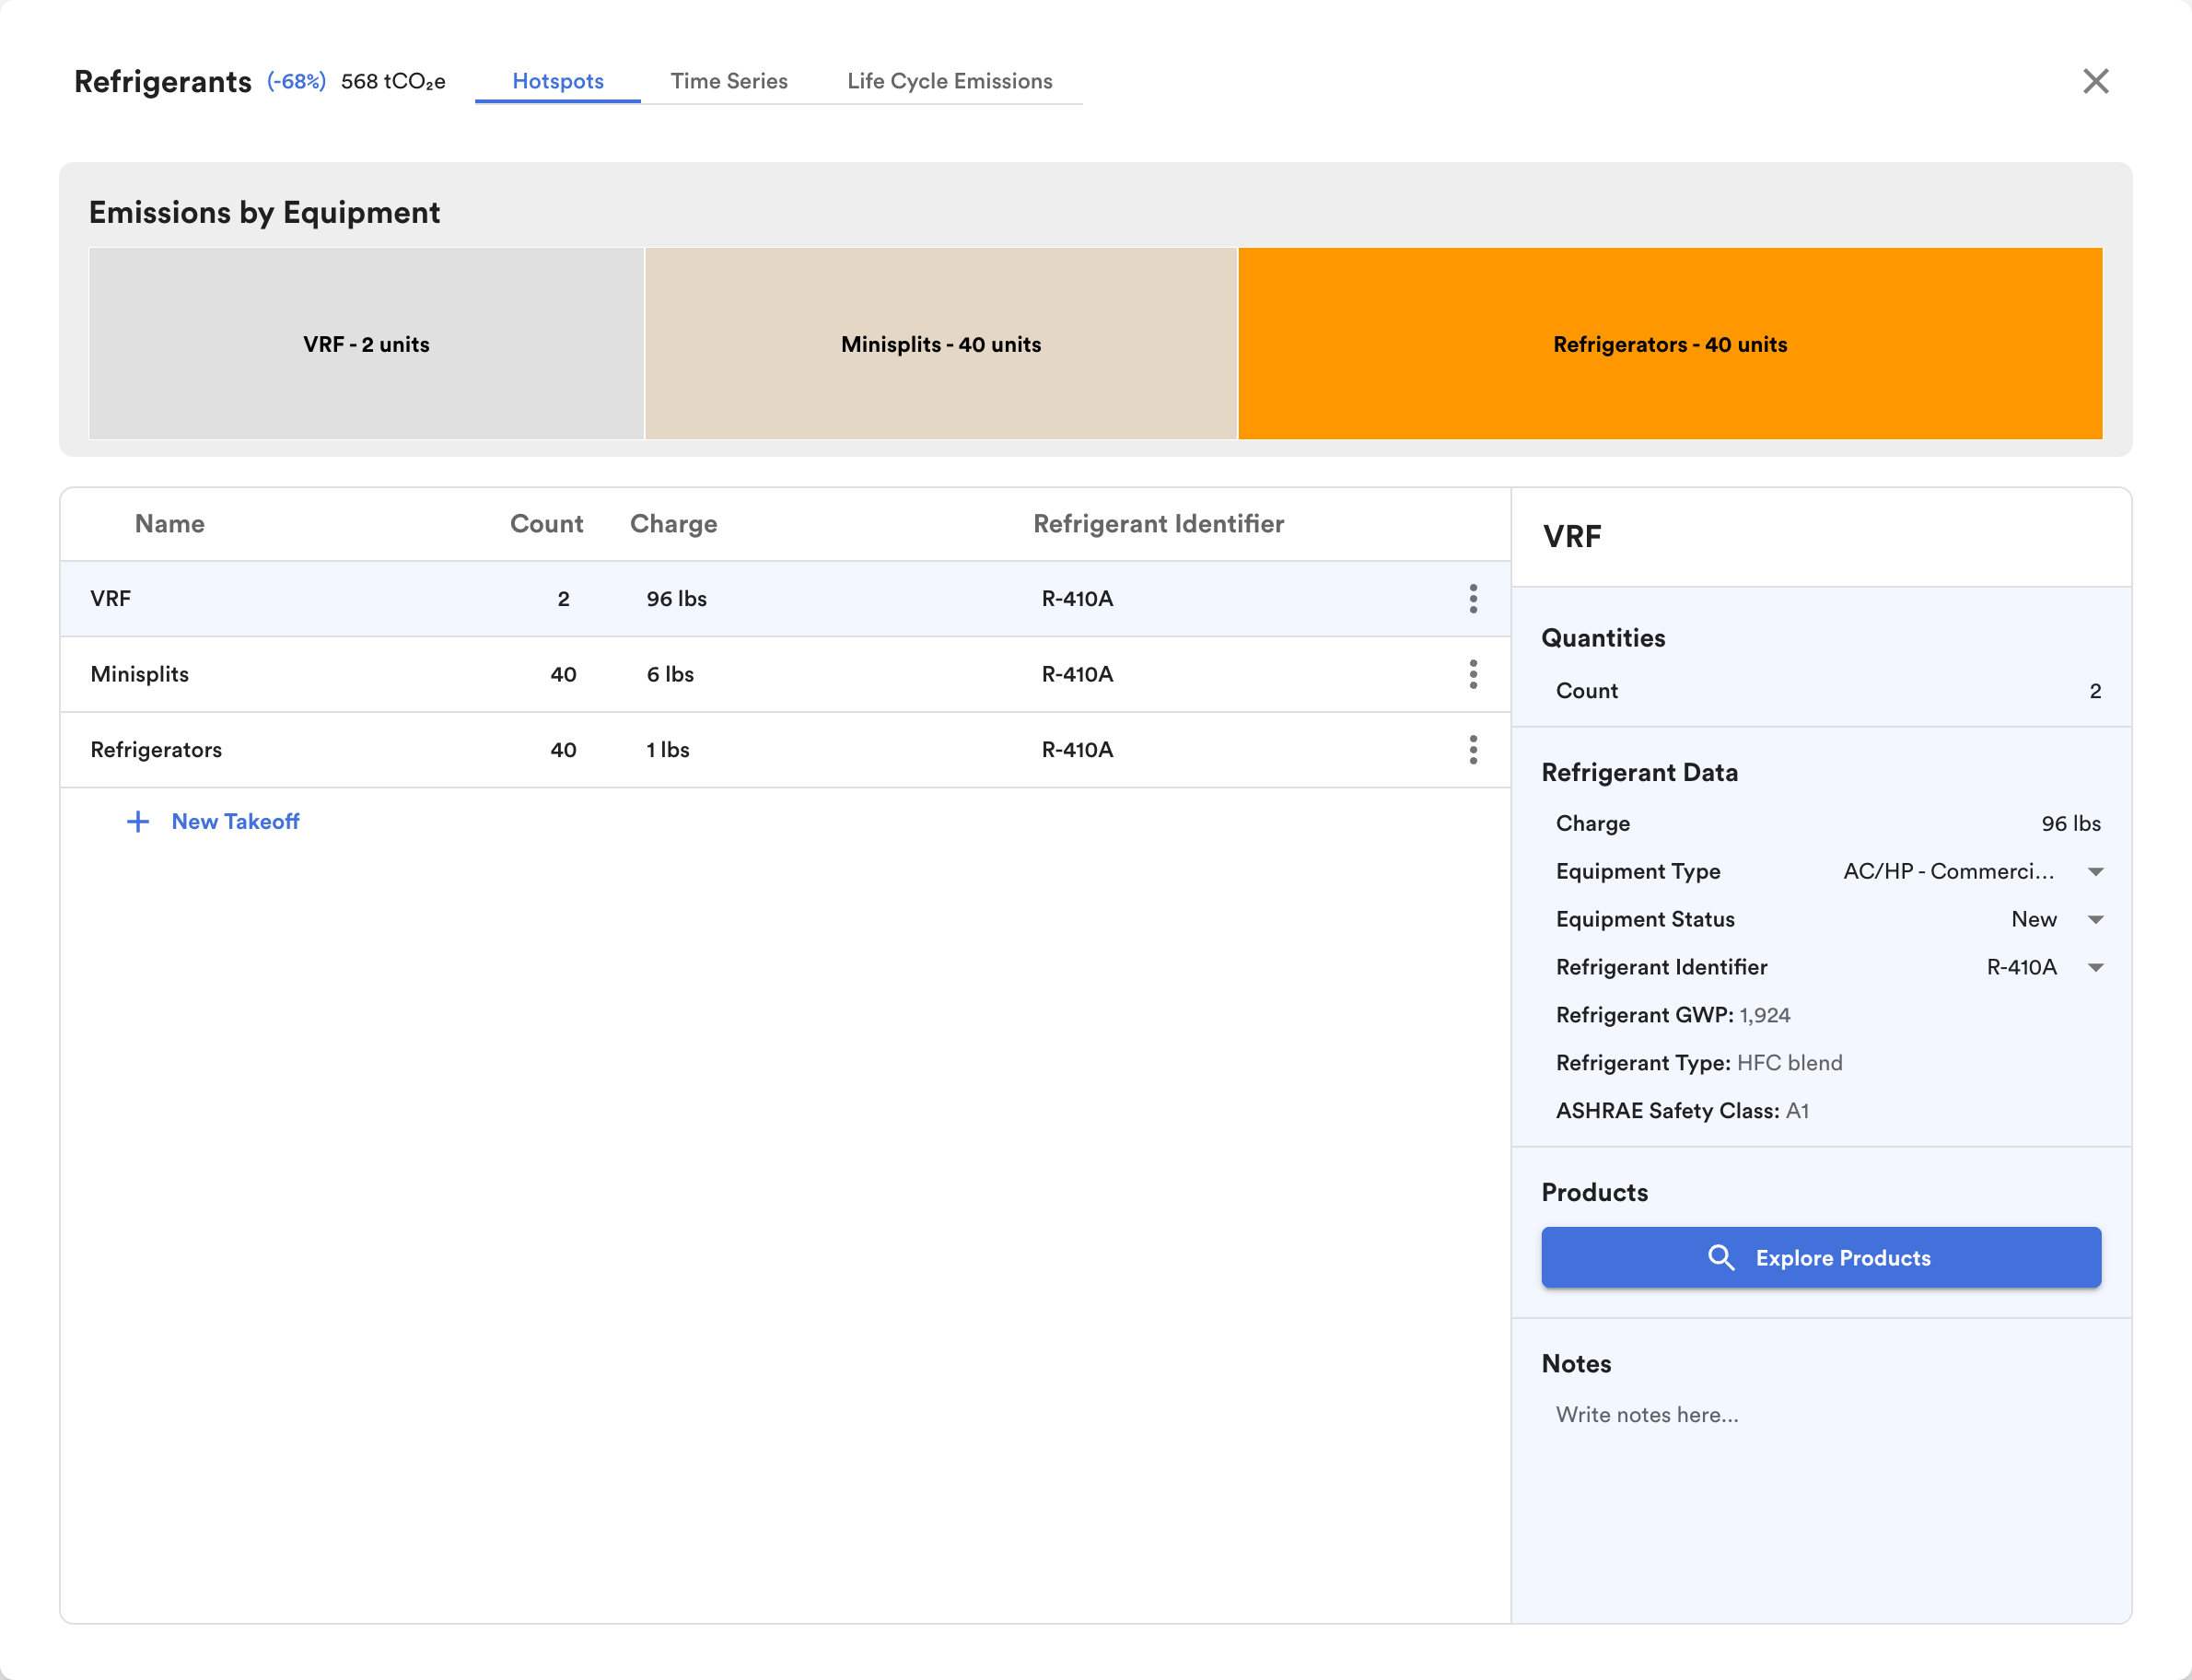Click the Count column header
This screenshot has height=1680, width=2192.
click(x=546, y=524)
